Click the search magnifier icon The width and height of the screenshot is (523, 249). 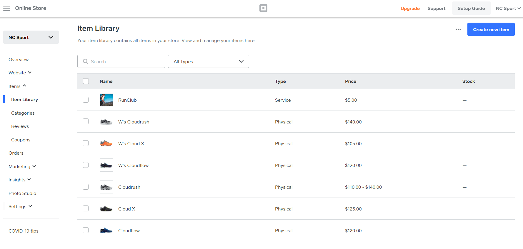(x=86, y=61)
